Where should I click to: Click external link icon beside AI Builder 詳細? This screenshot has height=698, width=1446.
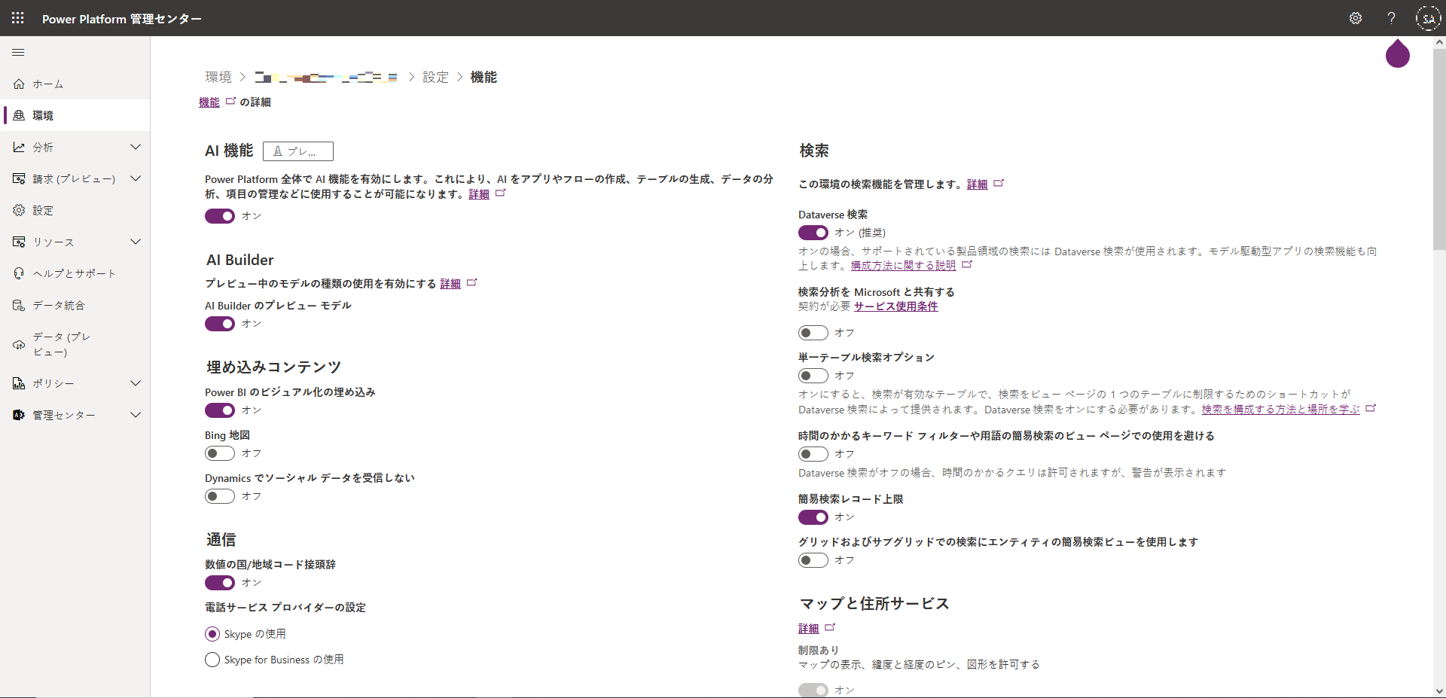click(471, 283)
